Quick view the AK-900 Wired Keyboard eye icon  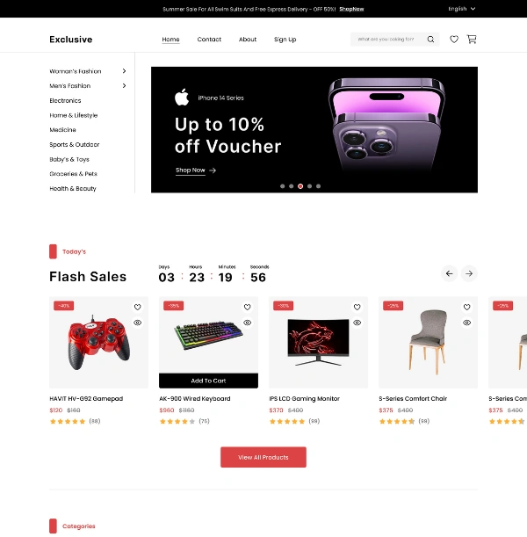[247, 323]
